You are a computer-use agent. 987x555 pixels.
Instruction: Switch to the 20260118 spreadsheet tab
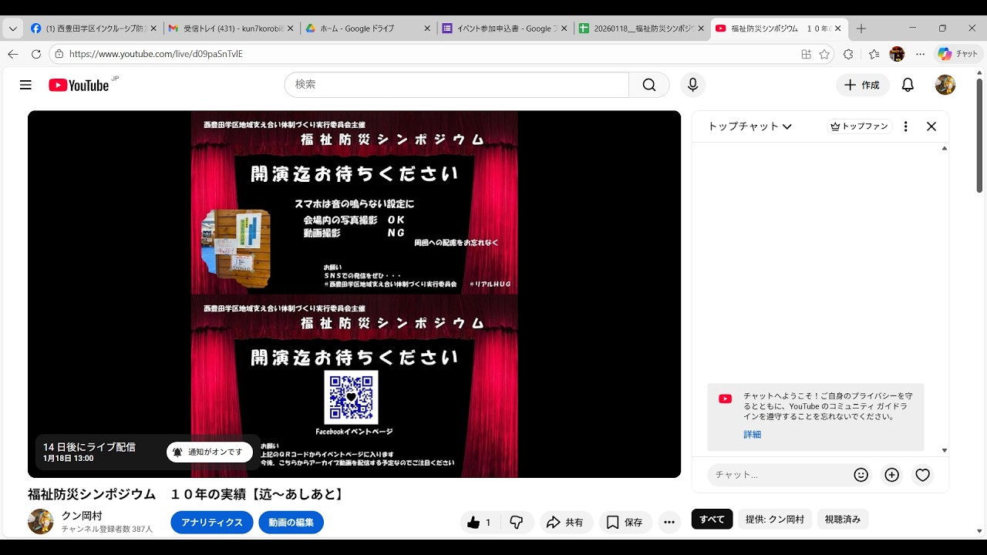click(x=642, y=29)
